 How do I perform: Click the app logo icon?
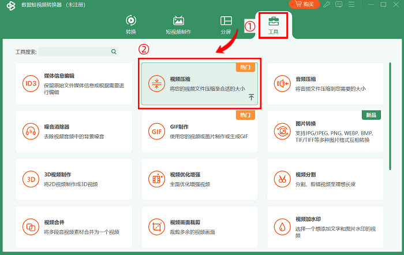click(11, 5)
